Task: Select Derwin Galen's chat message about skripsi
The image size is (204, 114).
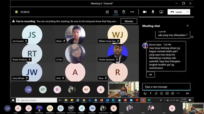Action: point(166,56)
